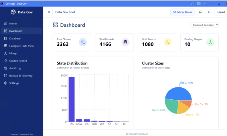227x136 pixels.
Task: Open the Clustered Company dropdown
Action: (x=204, y=25)
